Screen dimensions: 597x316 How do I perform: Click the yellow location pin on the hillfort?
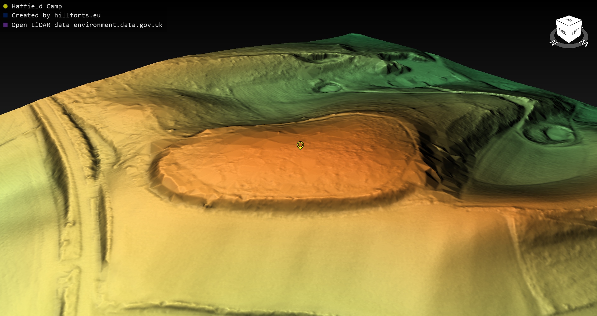point(300,145)
